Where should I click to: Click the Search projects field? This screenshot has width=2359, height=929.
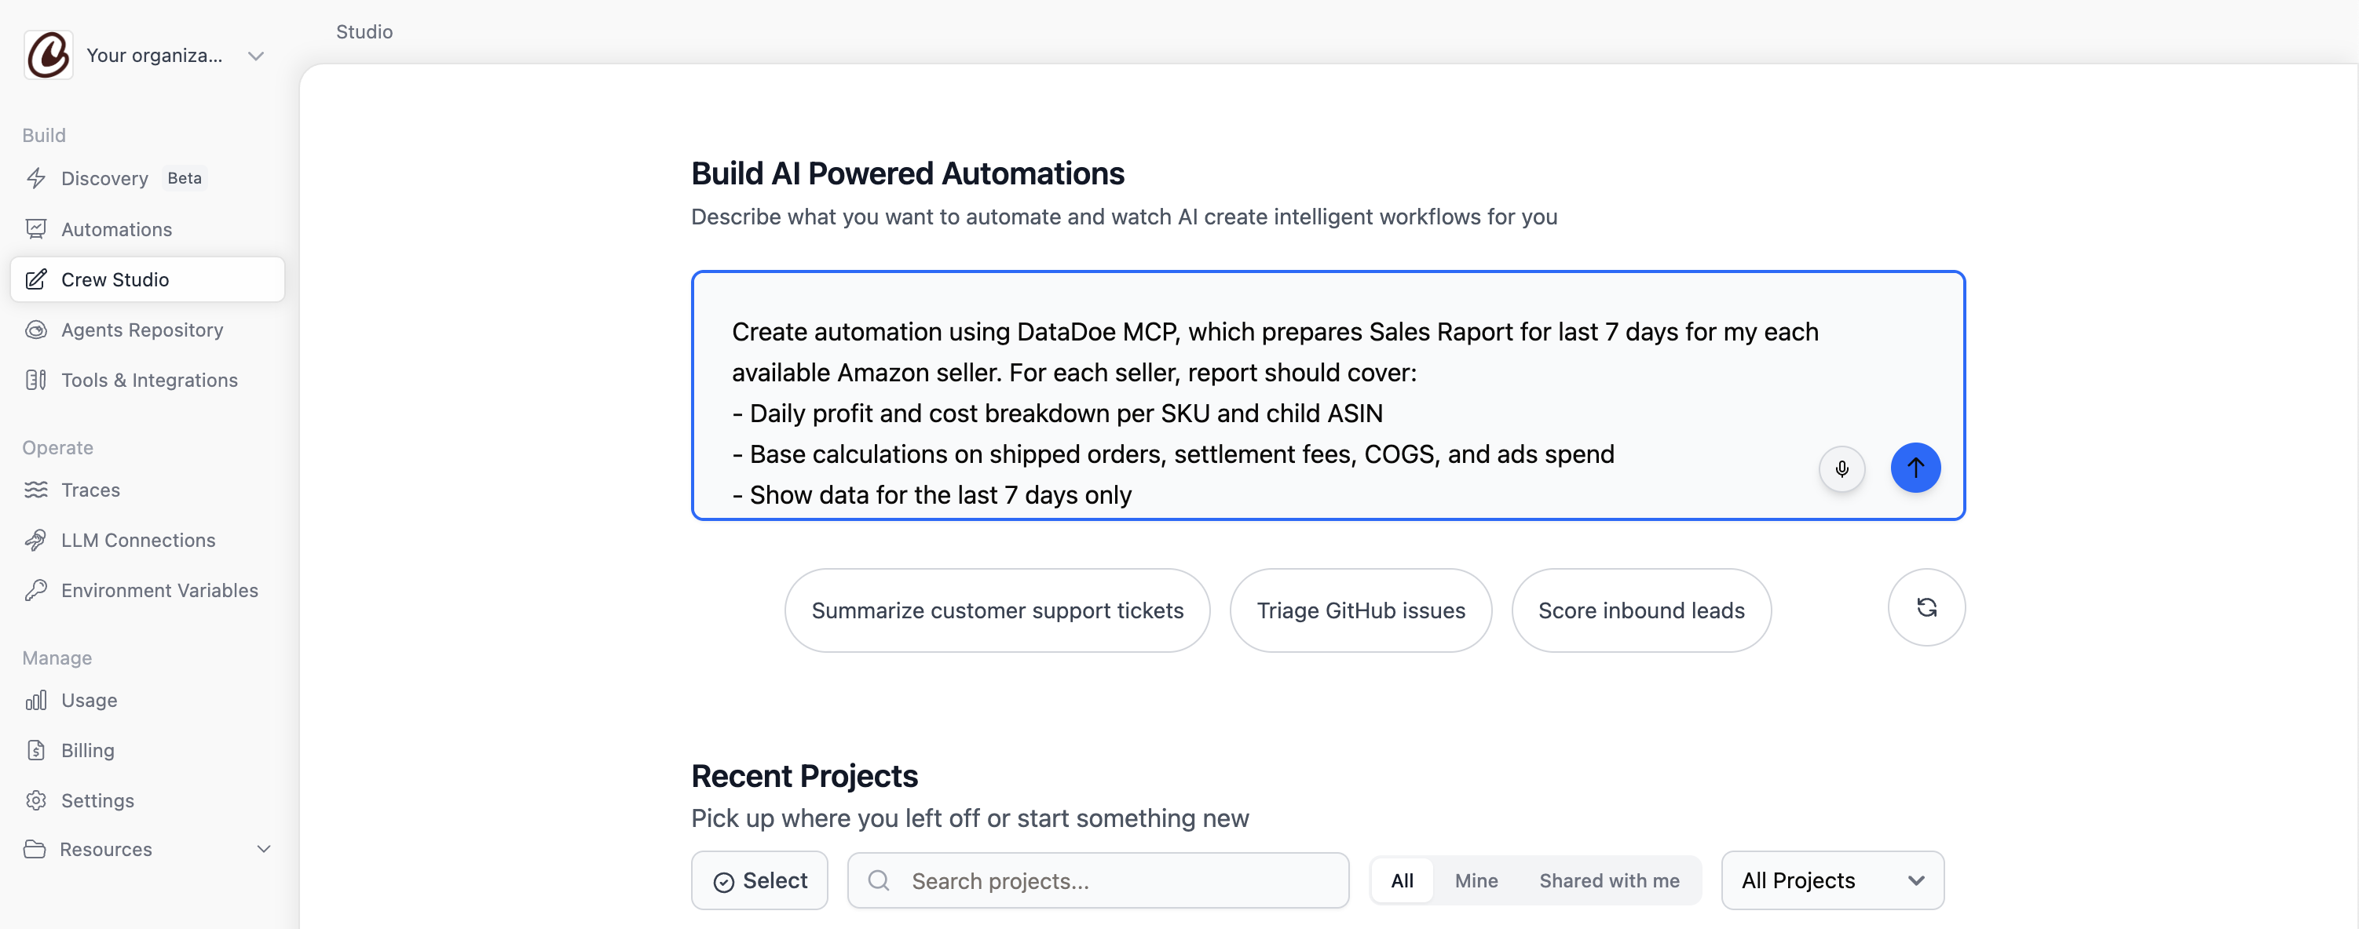click(1098, 880)
